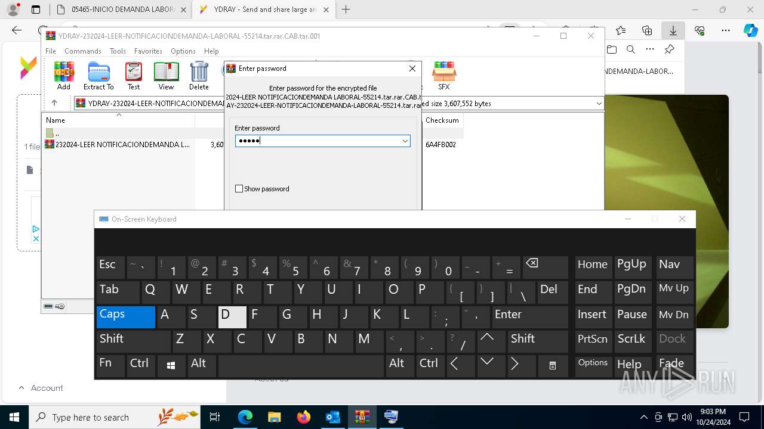Expand the WinRAR address bar dropdown
This screenshot has height=429, width=764.
(x=599, y=104)
